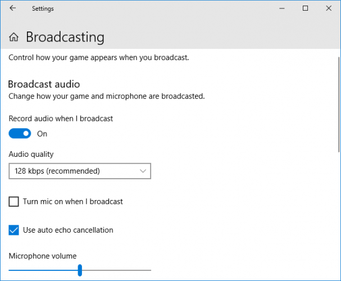This screenshot has width=341, height=281.
Task: Click the Microphone volume slider handle
Action: [80, 270]
